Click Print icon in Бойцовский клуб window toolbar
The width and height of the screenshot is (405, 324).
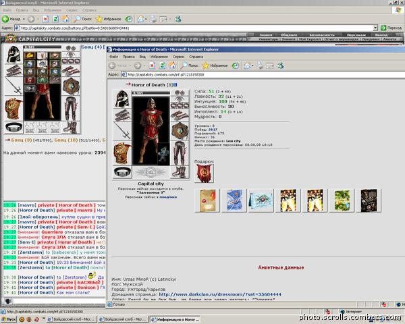tap(153, 19)
